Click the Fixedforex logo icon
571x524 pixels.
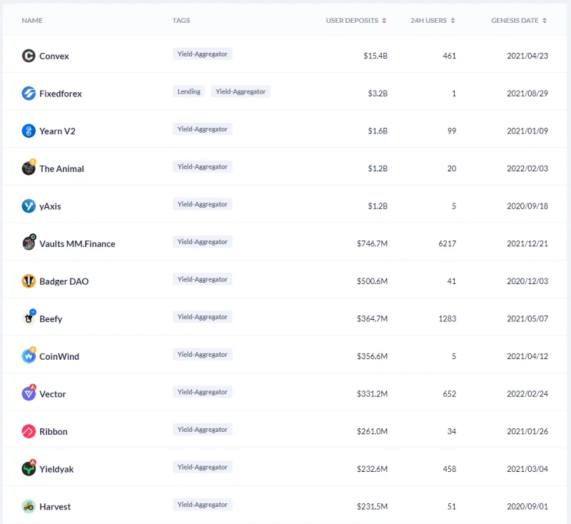29,94
